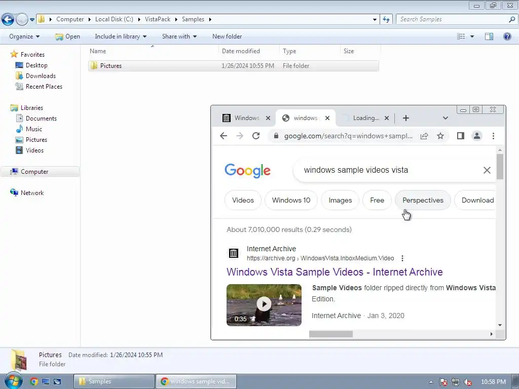Sort by the Name column

(x=153, y=51)
